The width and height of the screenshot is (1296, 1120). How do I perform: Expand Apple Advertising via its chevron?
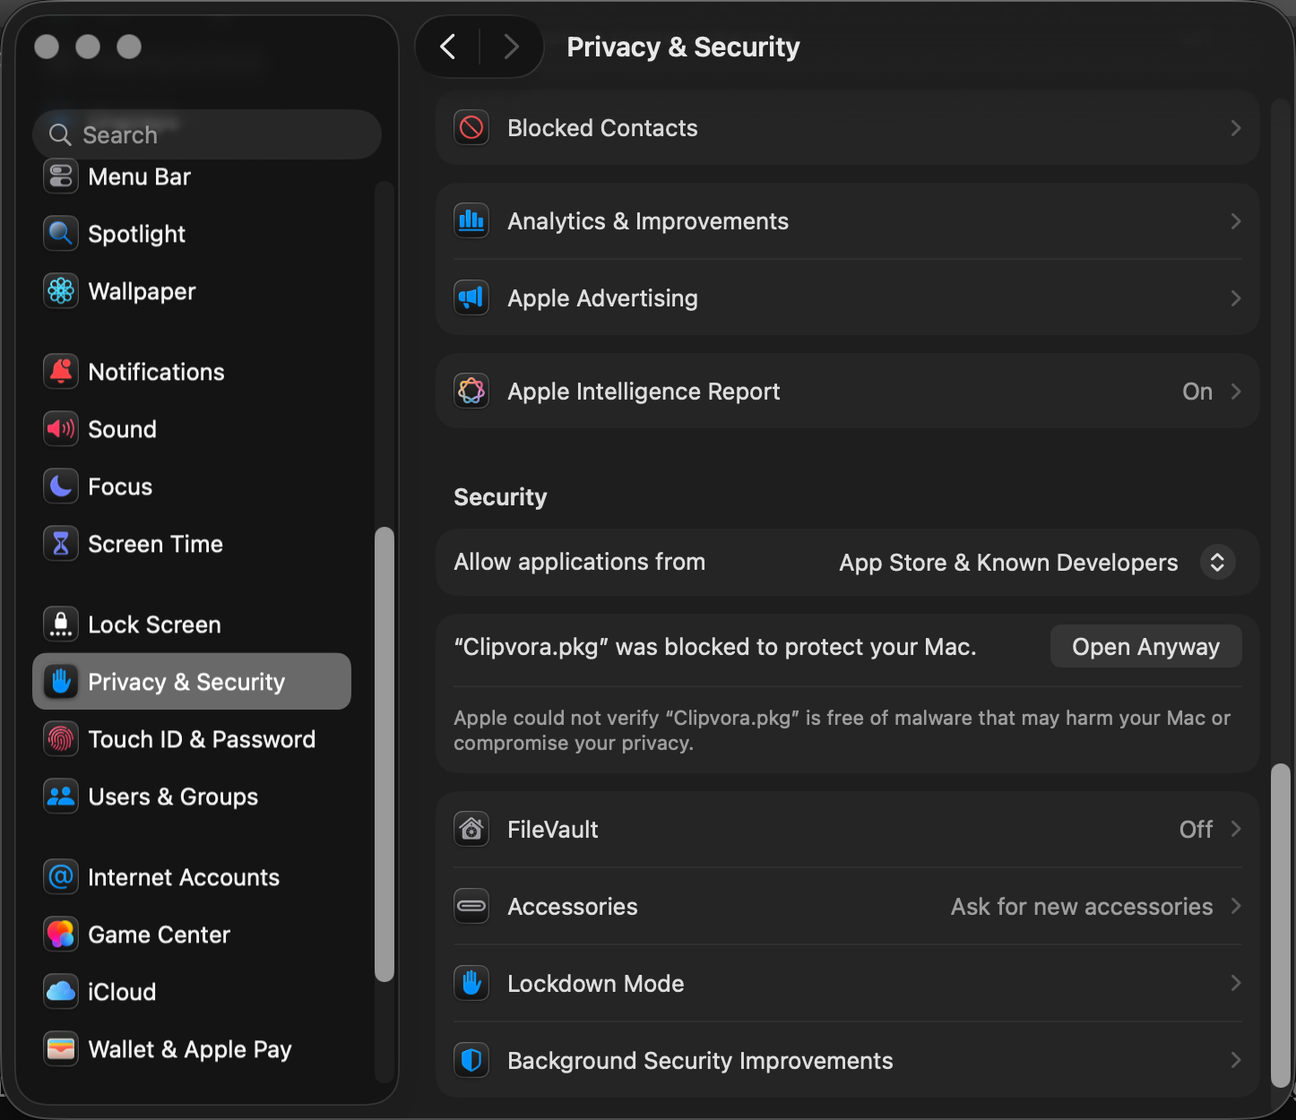tap(1236, 298)
